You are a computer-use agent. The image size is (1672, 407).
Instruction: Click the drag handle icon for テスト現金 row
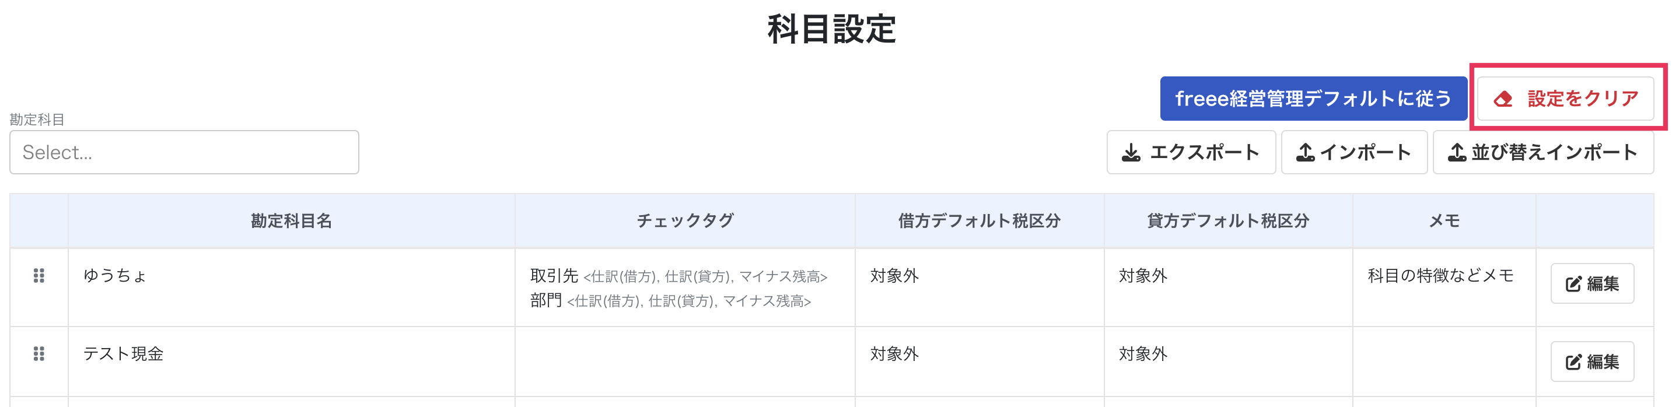(39, 354)
